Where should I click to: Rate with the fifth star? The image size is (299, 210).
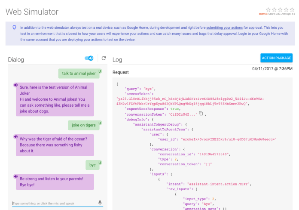(x=293, y=9)
